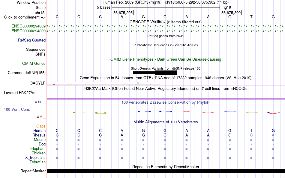This screenshot has width=285, height=178.
Task: Click the 56,675,295 coordinate label
Action: coord(123,13)
